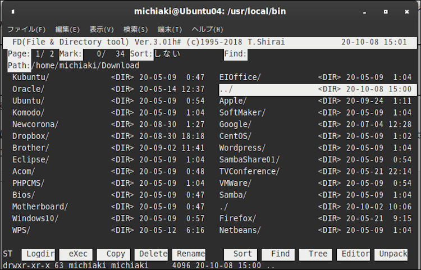Select the Oracle/ directory entry

108,89
